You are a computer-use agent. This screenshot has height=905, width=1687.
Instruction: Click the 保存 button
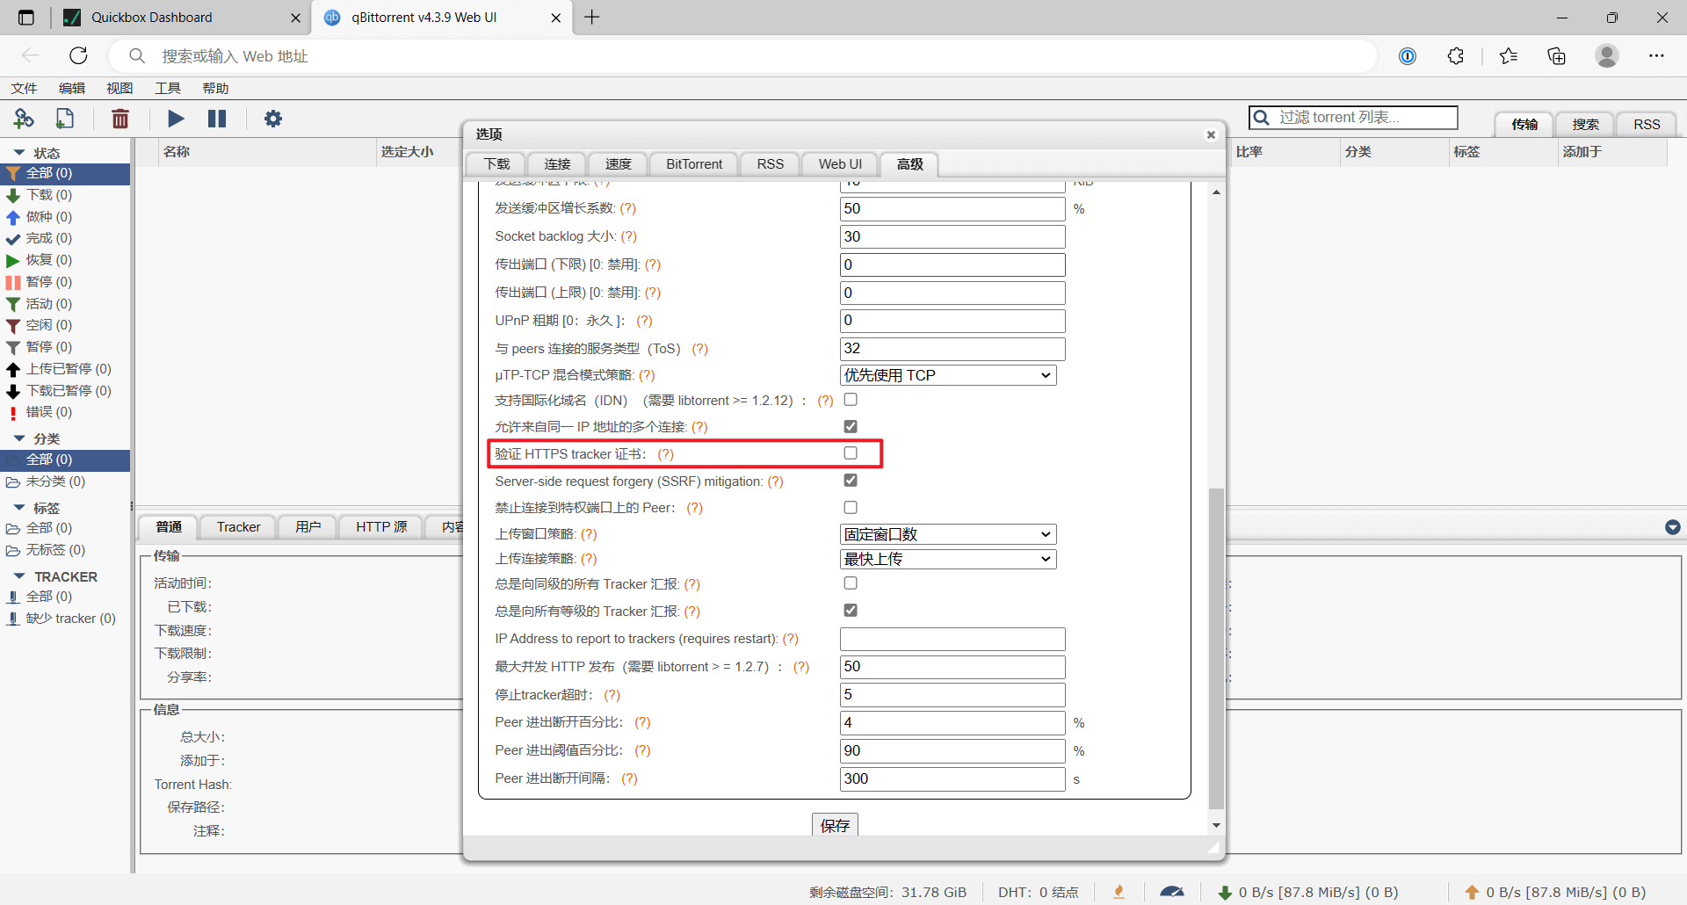click(x=835, y=825)
